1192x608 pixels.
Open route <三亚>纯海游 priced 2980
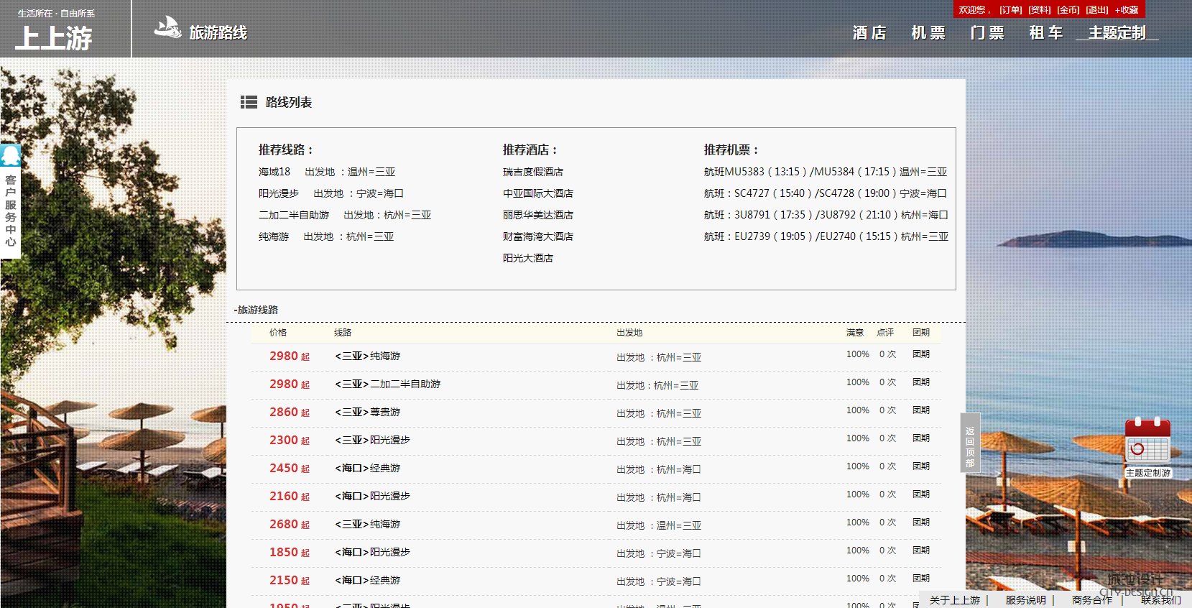[368, 356]
